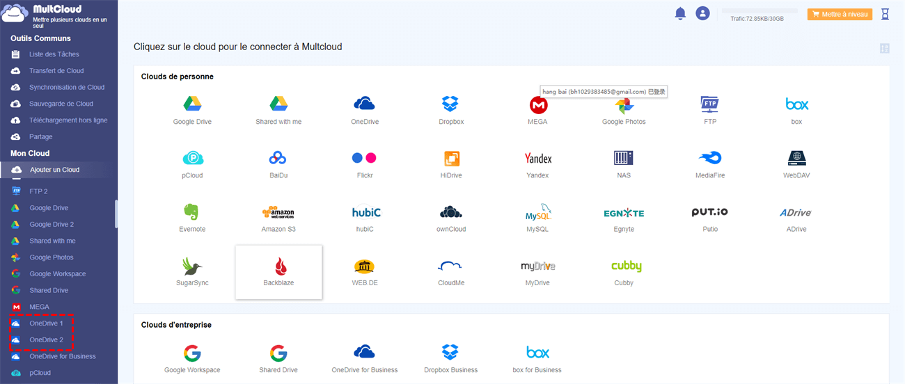Open Google Drive 2 in sidebar
The height and width of the screenshot is (384, 905).
[52, 225]
